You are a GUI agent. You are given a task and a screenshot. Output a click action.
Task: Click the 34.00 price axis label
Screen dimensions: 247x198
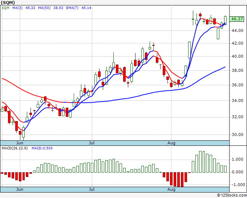[238, 100]
